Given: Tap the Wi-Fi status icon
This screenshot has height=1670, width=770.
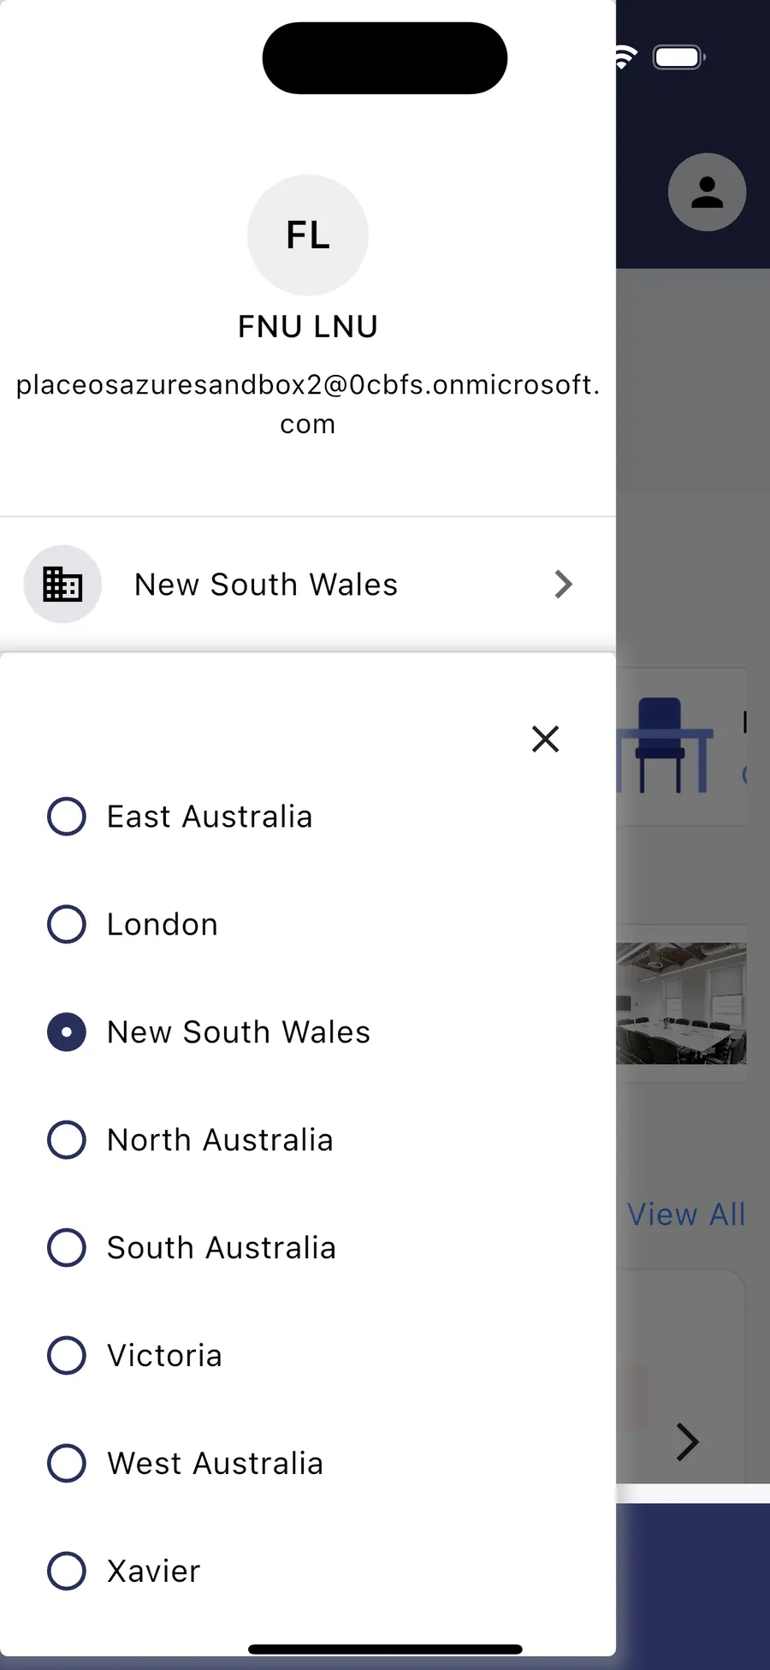Looking at the screenshot, I should pyautogui.click(x=625, y=58).
